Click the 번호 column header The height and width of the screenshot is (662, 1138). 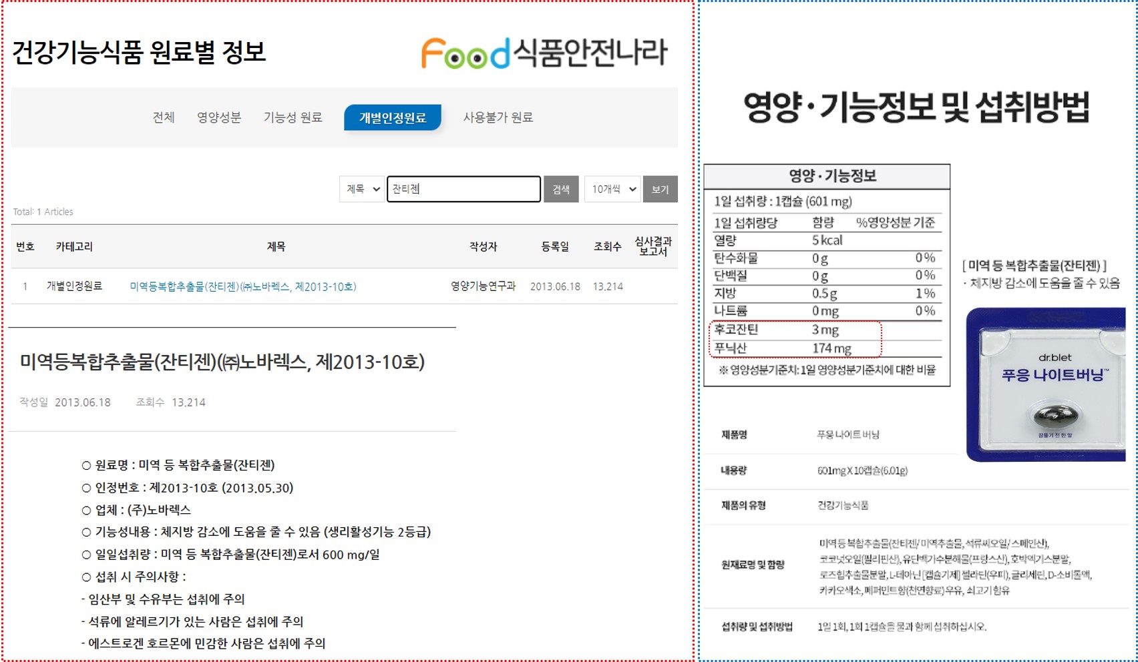[x=25, y=246]
